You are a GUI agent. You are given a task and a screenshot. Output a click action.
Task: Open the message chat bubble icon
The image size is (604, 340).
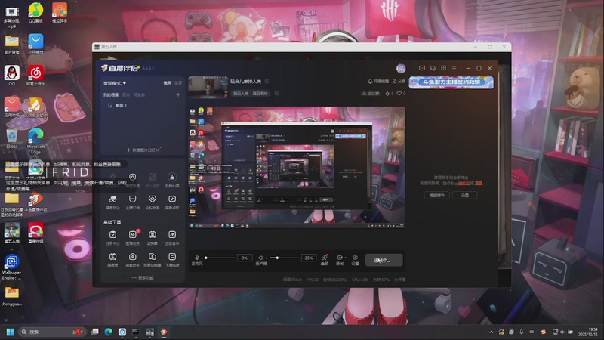tap(422, 68)
